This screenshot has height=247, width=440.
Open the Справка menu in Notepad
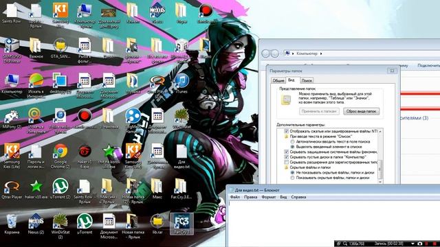(298, 197)
